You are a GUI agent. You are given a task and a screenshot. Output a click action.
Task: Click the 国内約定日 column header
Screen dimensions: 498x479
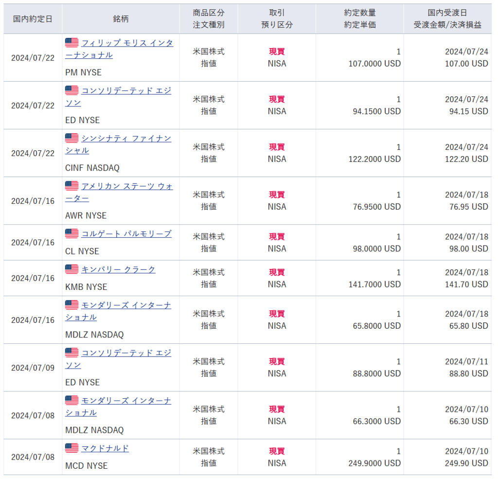tap(33, 19)
